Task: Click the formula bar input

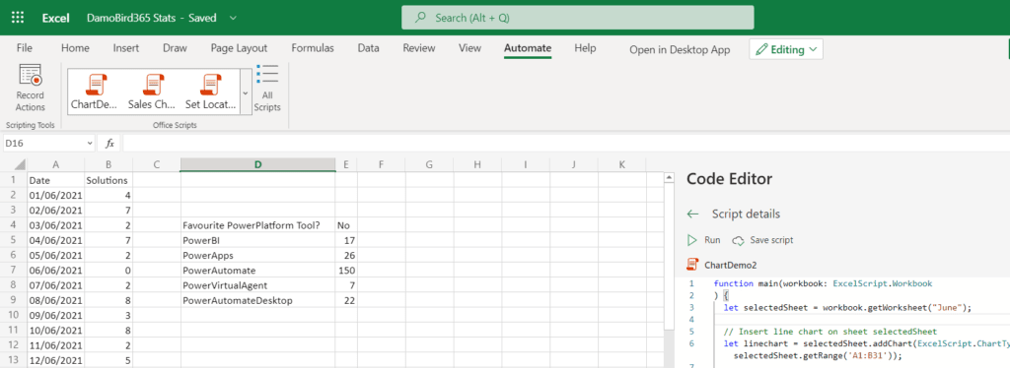Action: [x=565, y=144]
